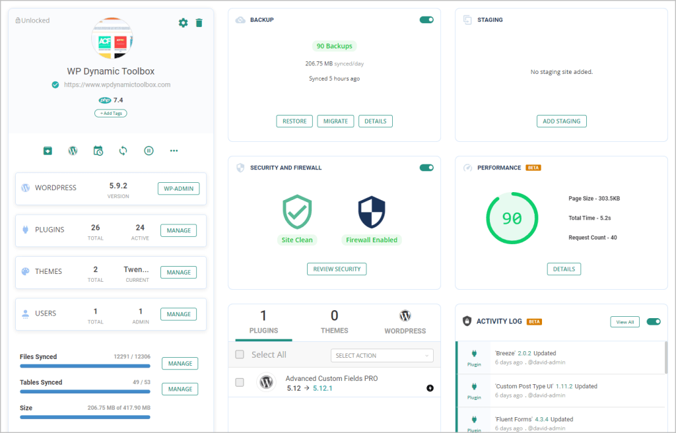Click the PHP 7.4 version badge
This screenshot has width=676, height=433.
pyautogui.click(x=111, y=100)
